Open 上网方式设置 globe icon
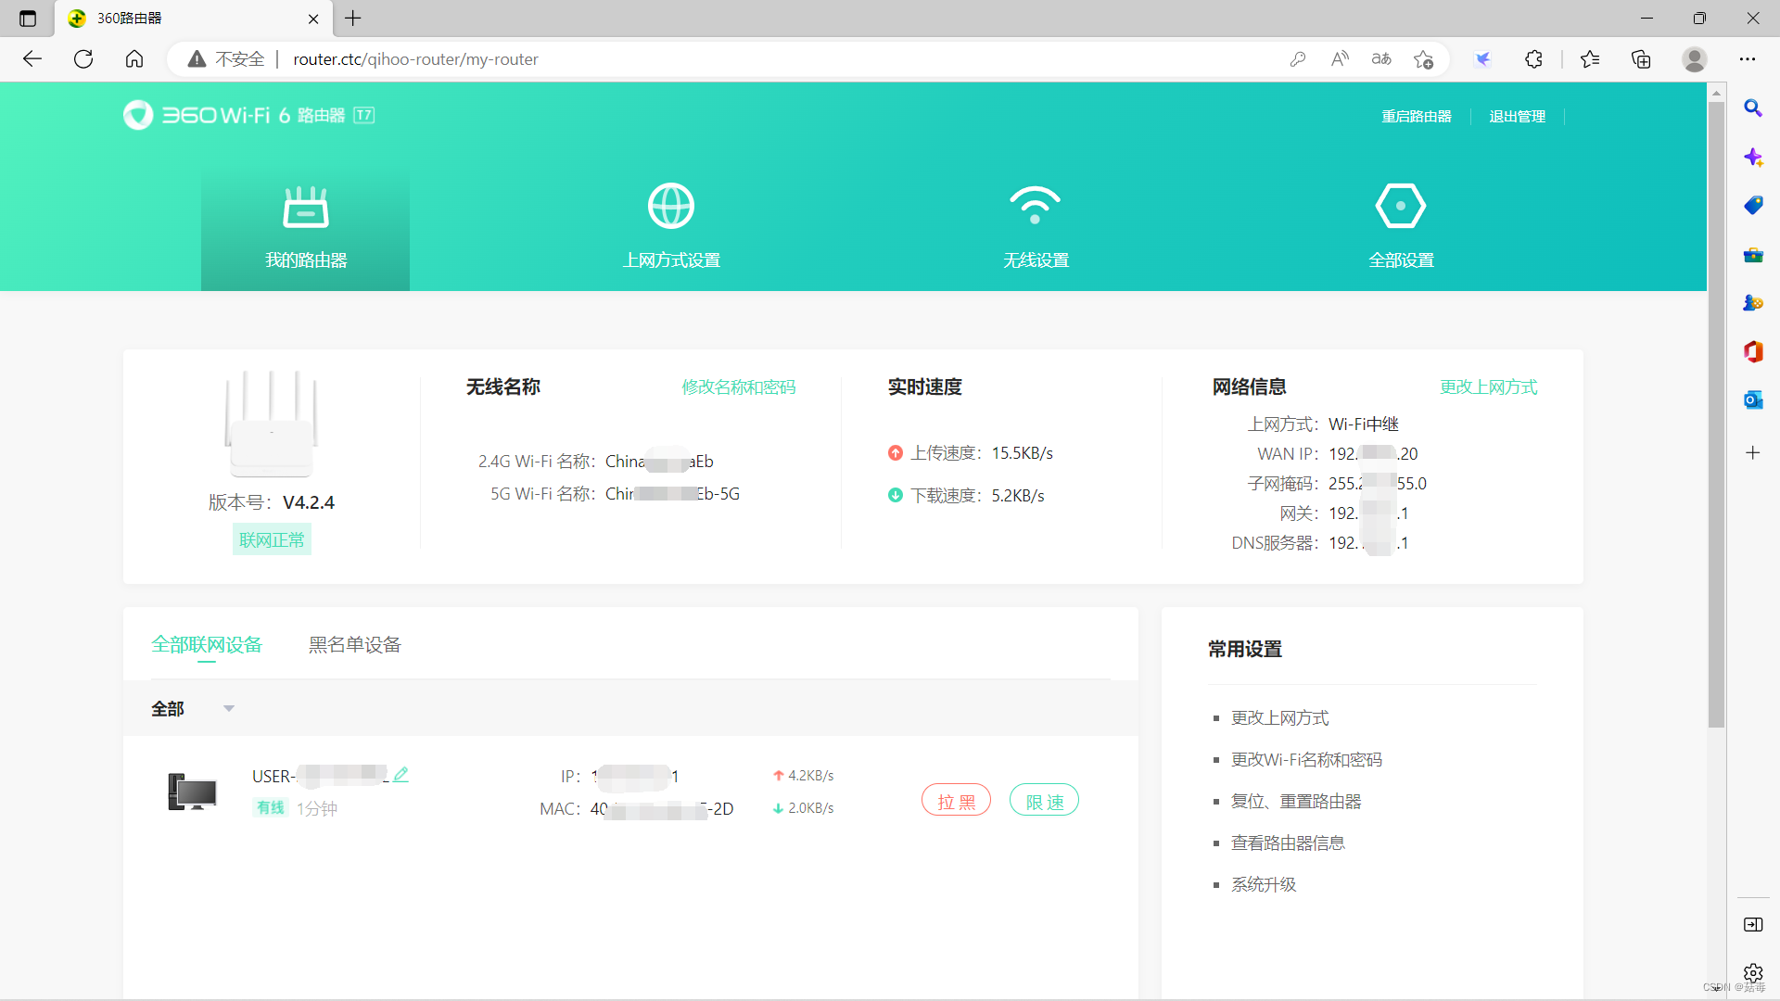Image resolution: width=1780 pixels, height=1001 pixels. (x=670, y=206)
